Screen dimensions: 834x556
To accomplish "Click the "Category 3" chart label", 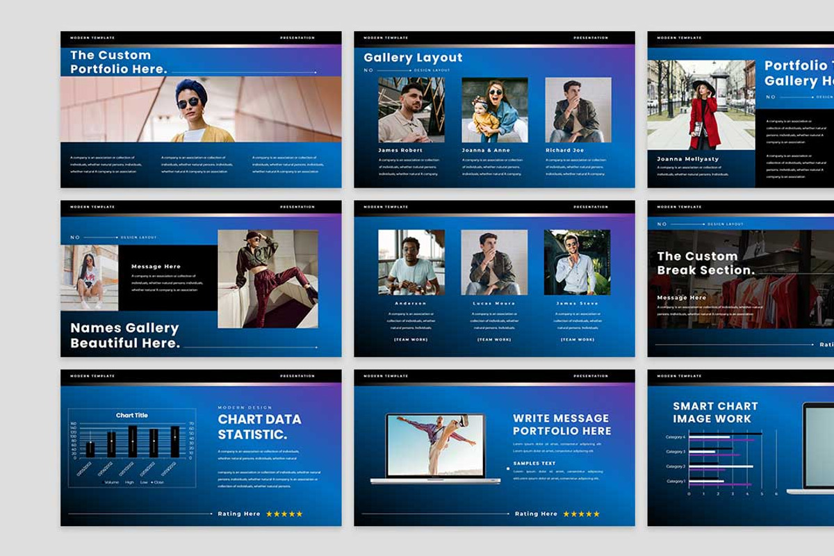I will pyautogui.click(x=676, y=452).
